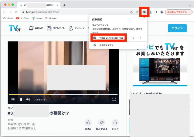
Task: Open お知らせ notifications bell
Action: point(36,28)
